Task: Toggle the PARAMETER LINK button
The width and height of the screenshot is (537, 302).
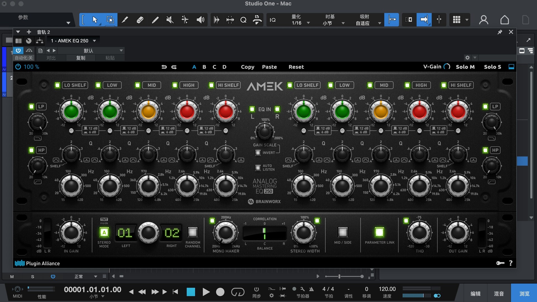Action: point(379,232)
